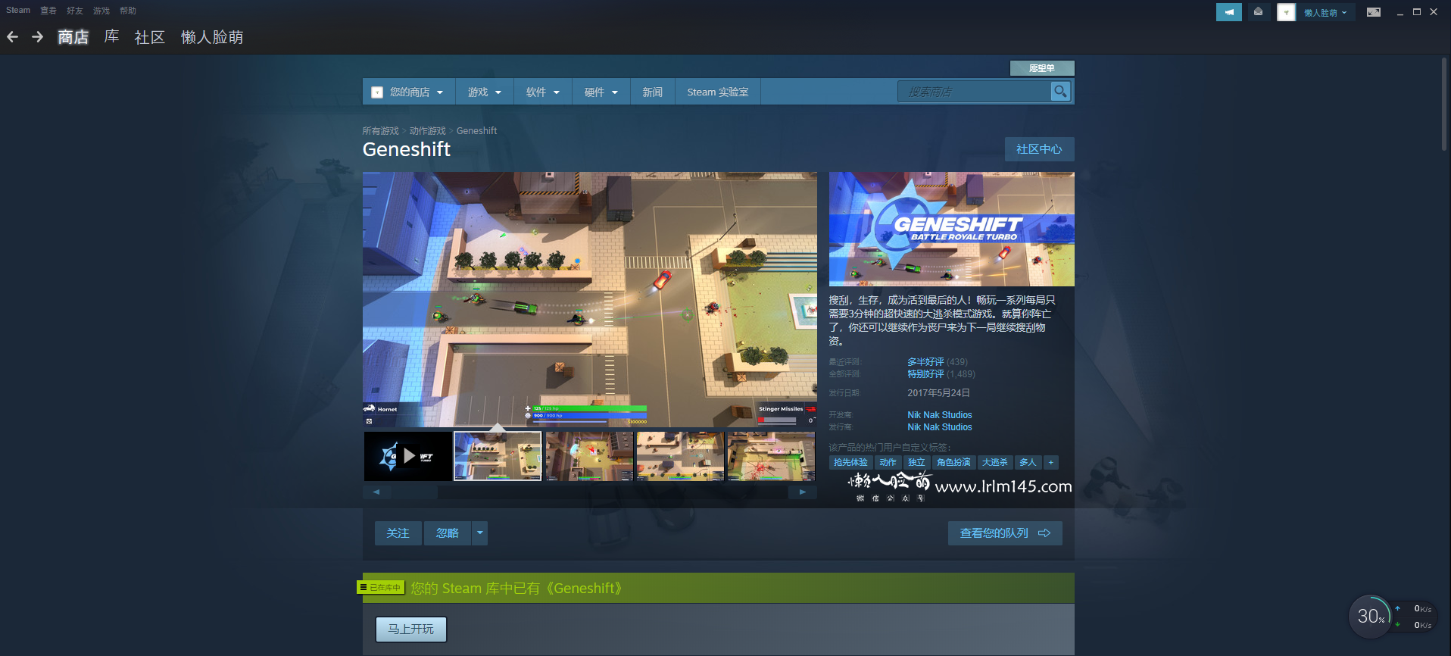Click the main gameplay screenshot
This screenshot has height=656, width=1451.
[x=589, y=299]
